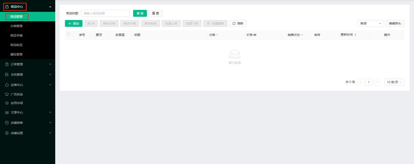Image resolution: width=414 pixels, height=164 pixels.
Task: Click the 店铺设置 gear icon
Action: coord(7,133)
